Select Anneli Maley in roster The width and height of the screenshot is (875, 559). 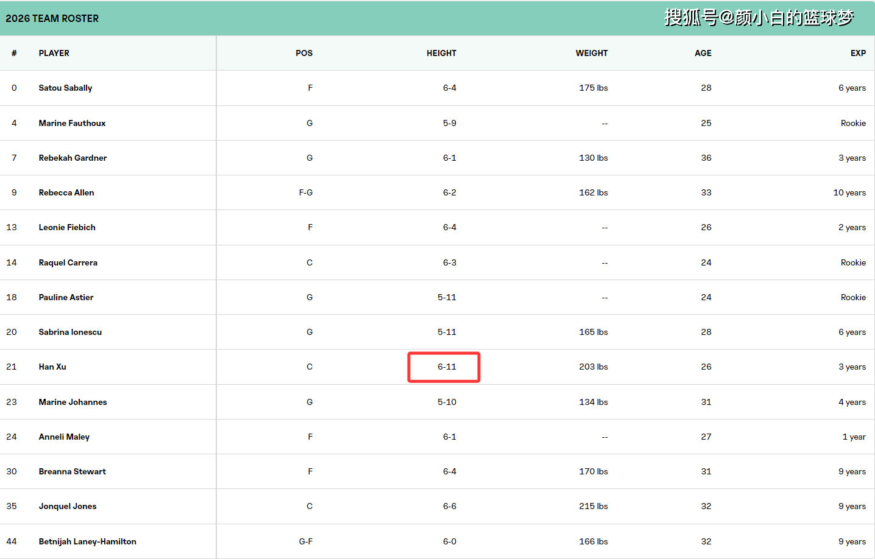click(x=64, y=437)
